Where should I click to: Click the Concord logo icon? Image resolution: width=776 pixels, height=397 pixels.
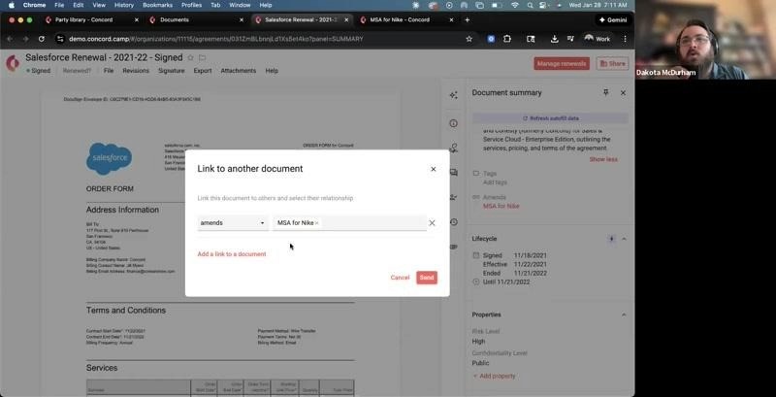pyautogui.click(x=13, y=63)
